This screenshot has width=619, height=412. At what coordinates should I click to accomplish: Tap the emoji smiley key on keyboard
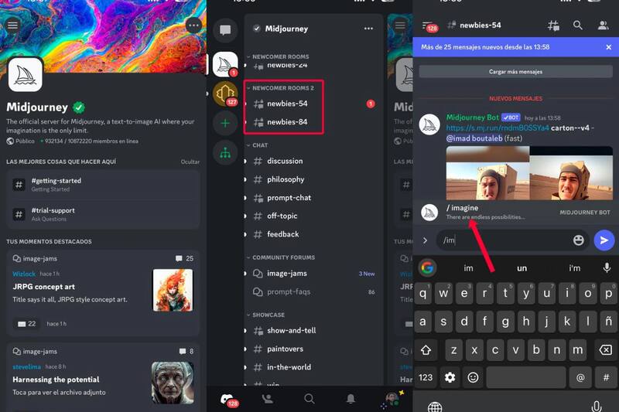[x=473, y=377]
